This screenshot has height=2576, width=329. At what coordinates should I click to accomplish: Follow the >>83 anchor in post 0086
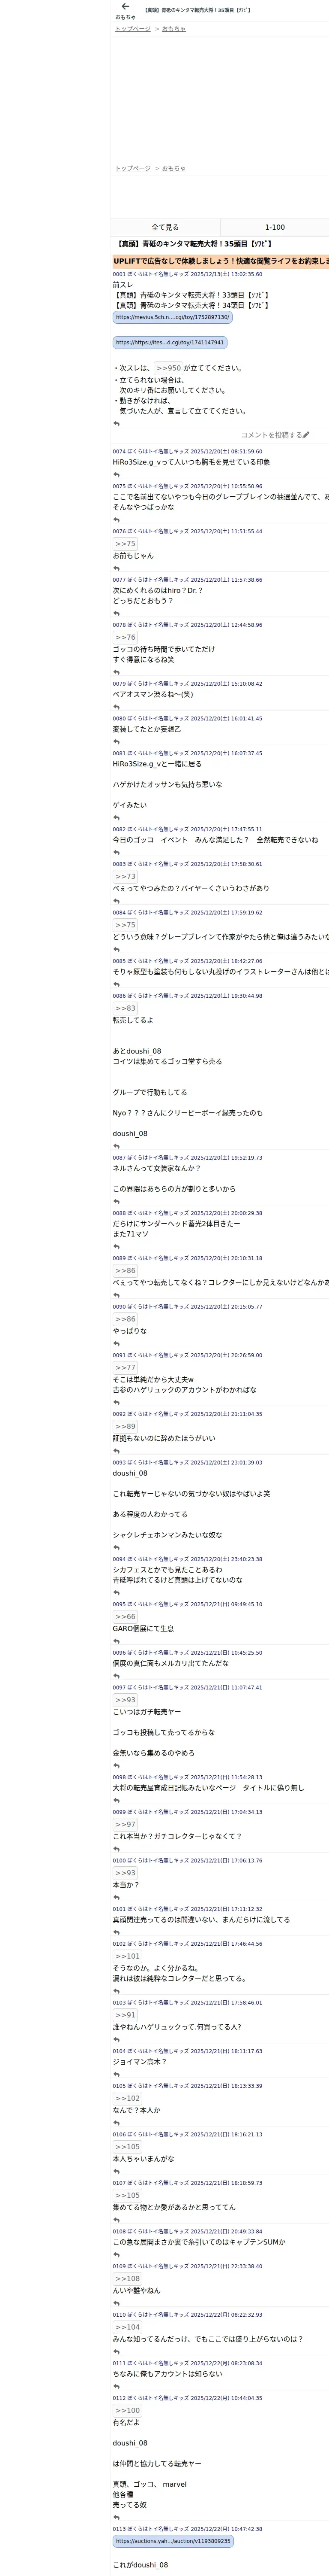[x=126, y=1008]
